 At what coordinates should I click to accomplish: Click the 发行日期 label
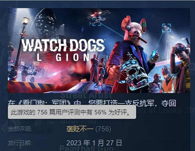(20, 143)
